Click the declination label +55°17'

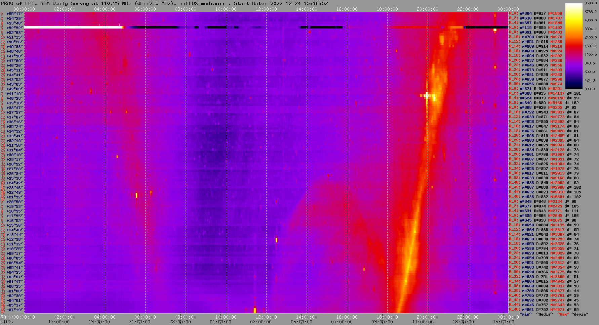[14, 14]
